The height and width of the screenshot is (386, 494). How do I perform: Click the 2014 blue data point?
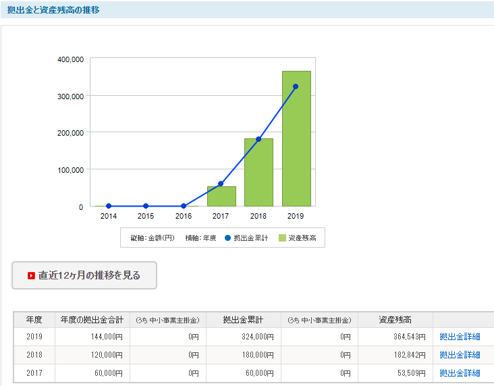pyautogui.click(x=109, y=206)
